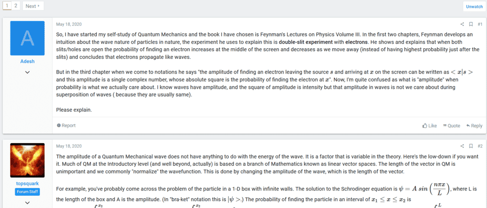
Task: Bookmark topsquark's post #2
Action: coord(471,146)
